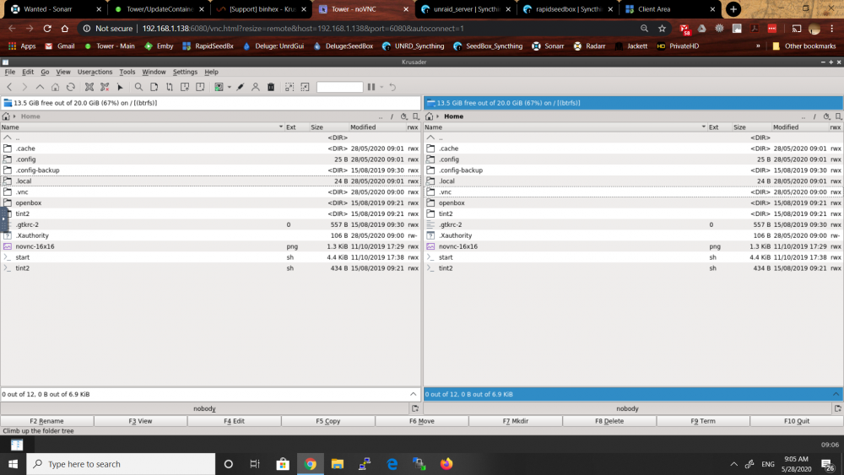Image resolution: width=844 pixels, height=475 pixels.
Task: Go forward in Krusader panel history
Action: [x=24, y=87]
